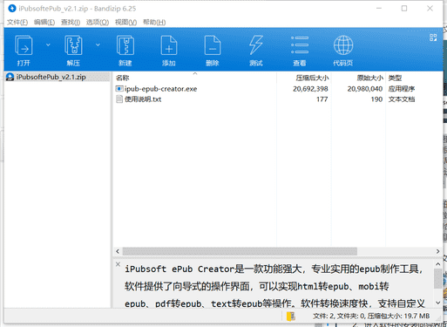The image size is (447, 327).
Task: Sort by Name (名称) column header
Action: pos(122,78)
